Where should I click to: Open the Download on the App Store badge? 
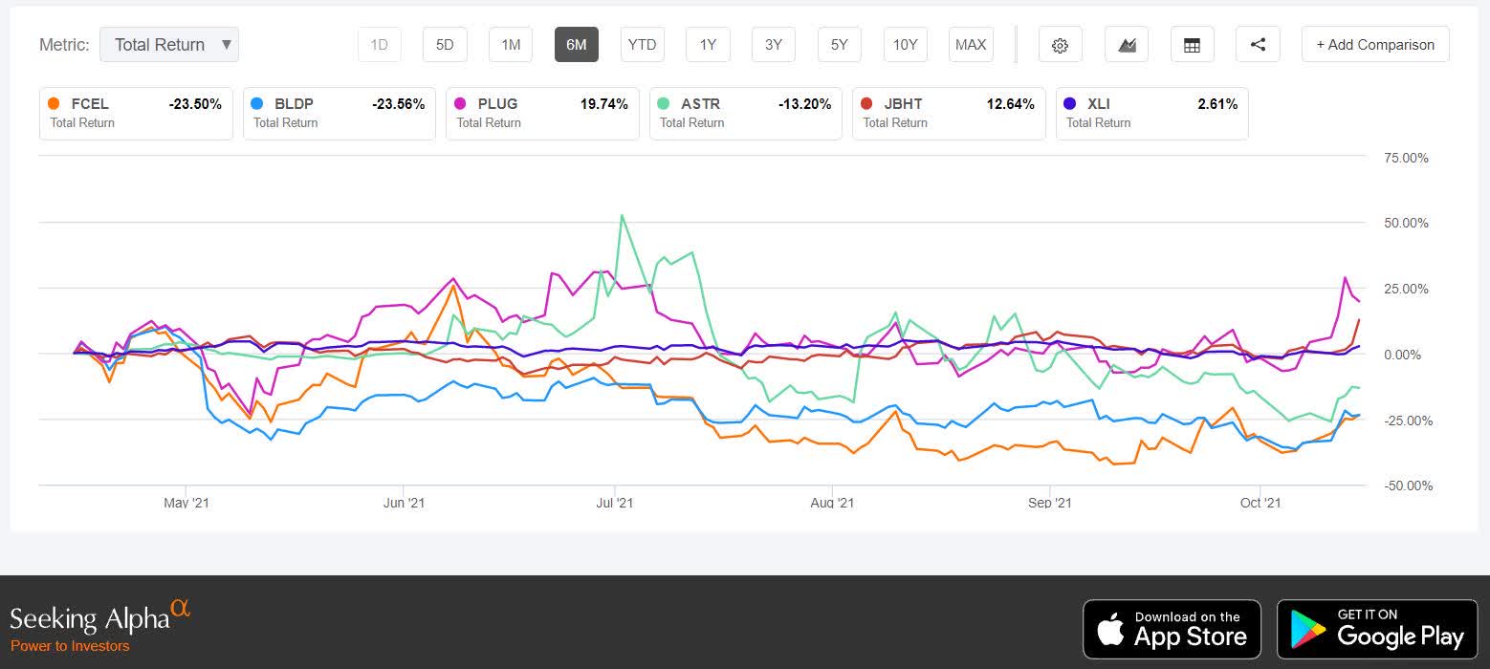[x=1172, y=628]
